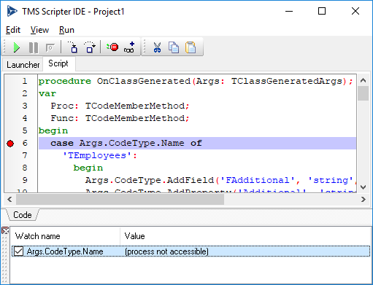This screenshot has height=285, width=373.
Task: Click horizontal scrollbar left arrow
Action: tap(9, 200)
